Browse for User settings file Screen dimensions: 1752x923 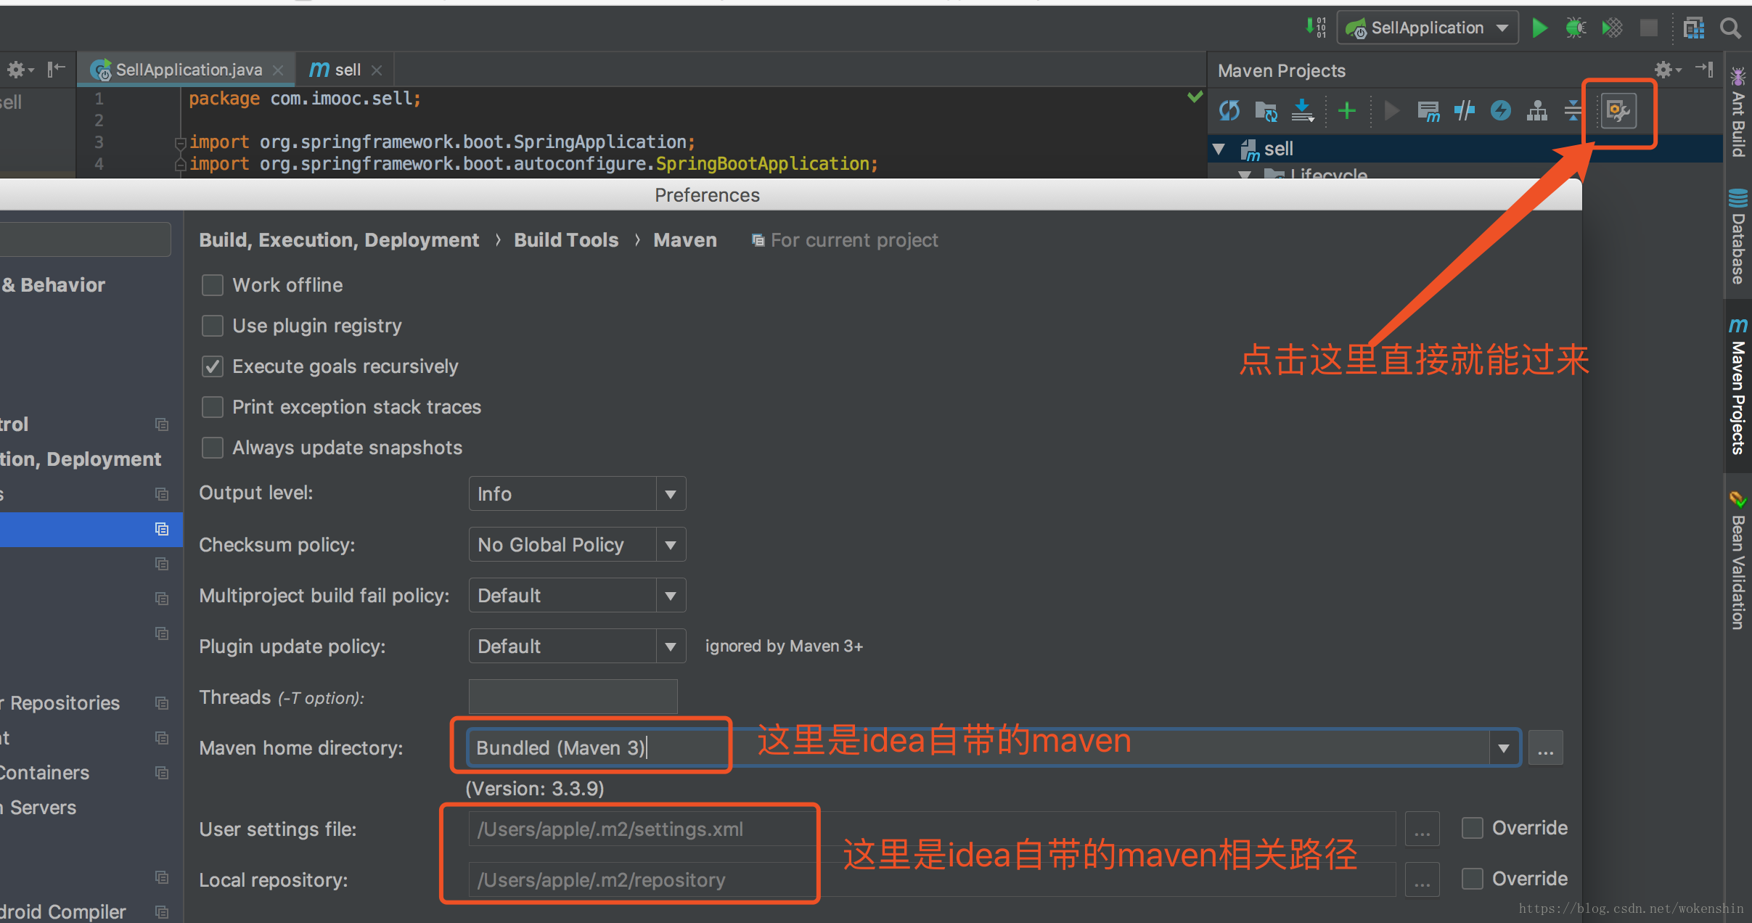[x=1423, y=829]
